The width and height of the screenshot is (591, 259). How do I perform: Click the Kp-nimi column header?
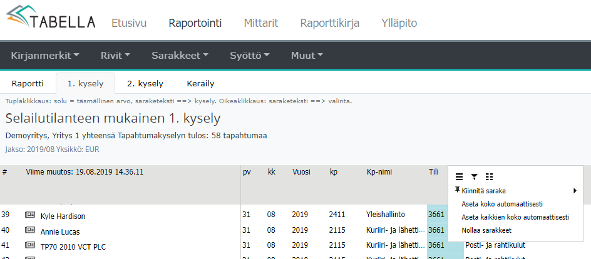[379, 172]
